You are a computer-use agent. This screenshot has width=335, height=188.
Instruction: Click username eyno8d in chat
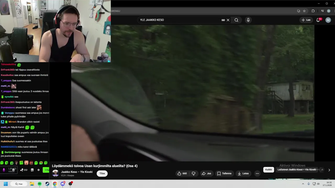9,97
